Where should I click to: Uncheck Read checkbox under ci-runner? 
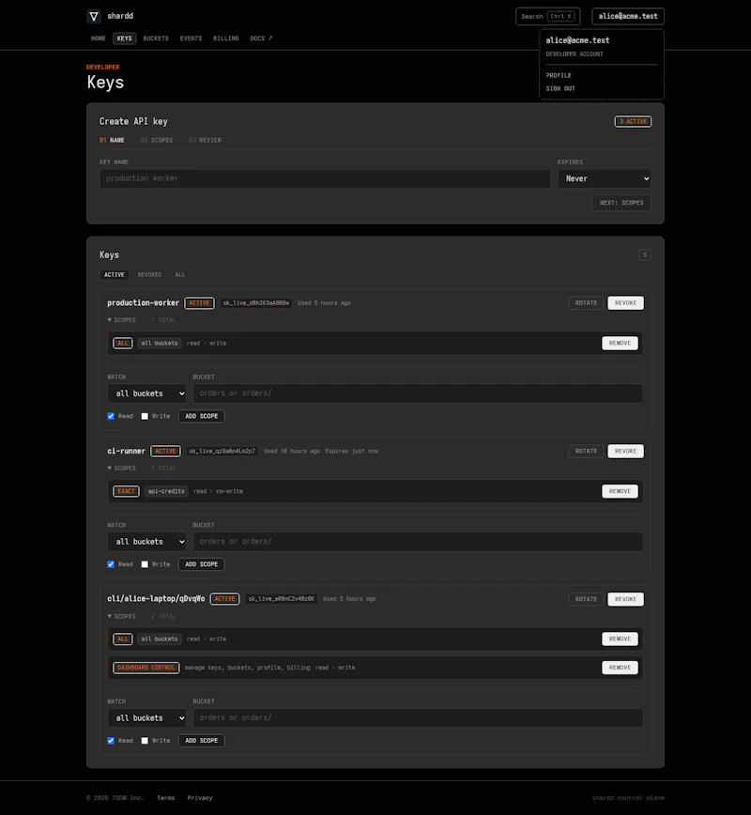click(x=111, y=564)
